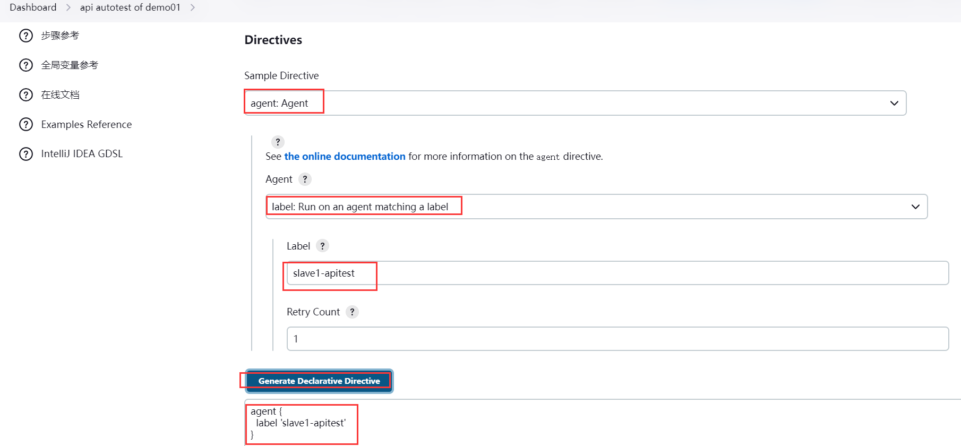This screenshot has height=446, width=961.
Task: Click the IntelliJ IDEA GDSL question icon
Action: coord(26,154)
